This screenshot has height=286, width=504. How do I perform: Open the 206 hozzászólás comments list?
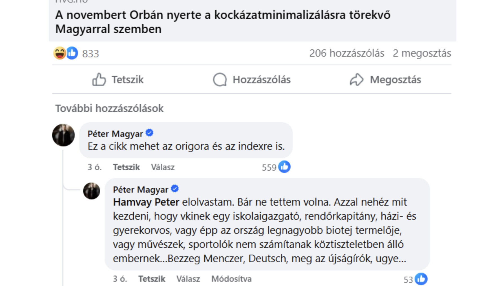(x=346, y=53)
